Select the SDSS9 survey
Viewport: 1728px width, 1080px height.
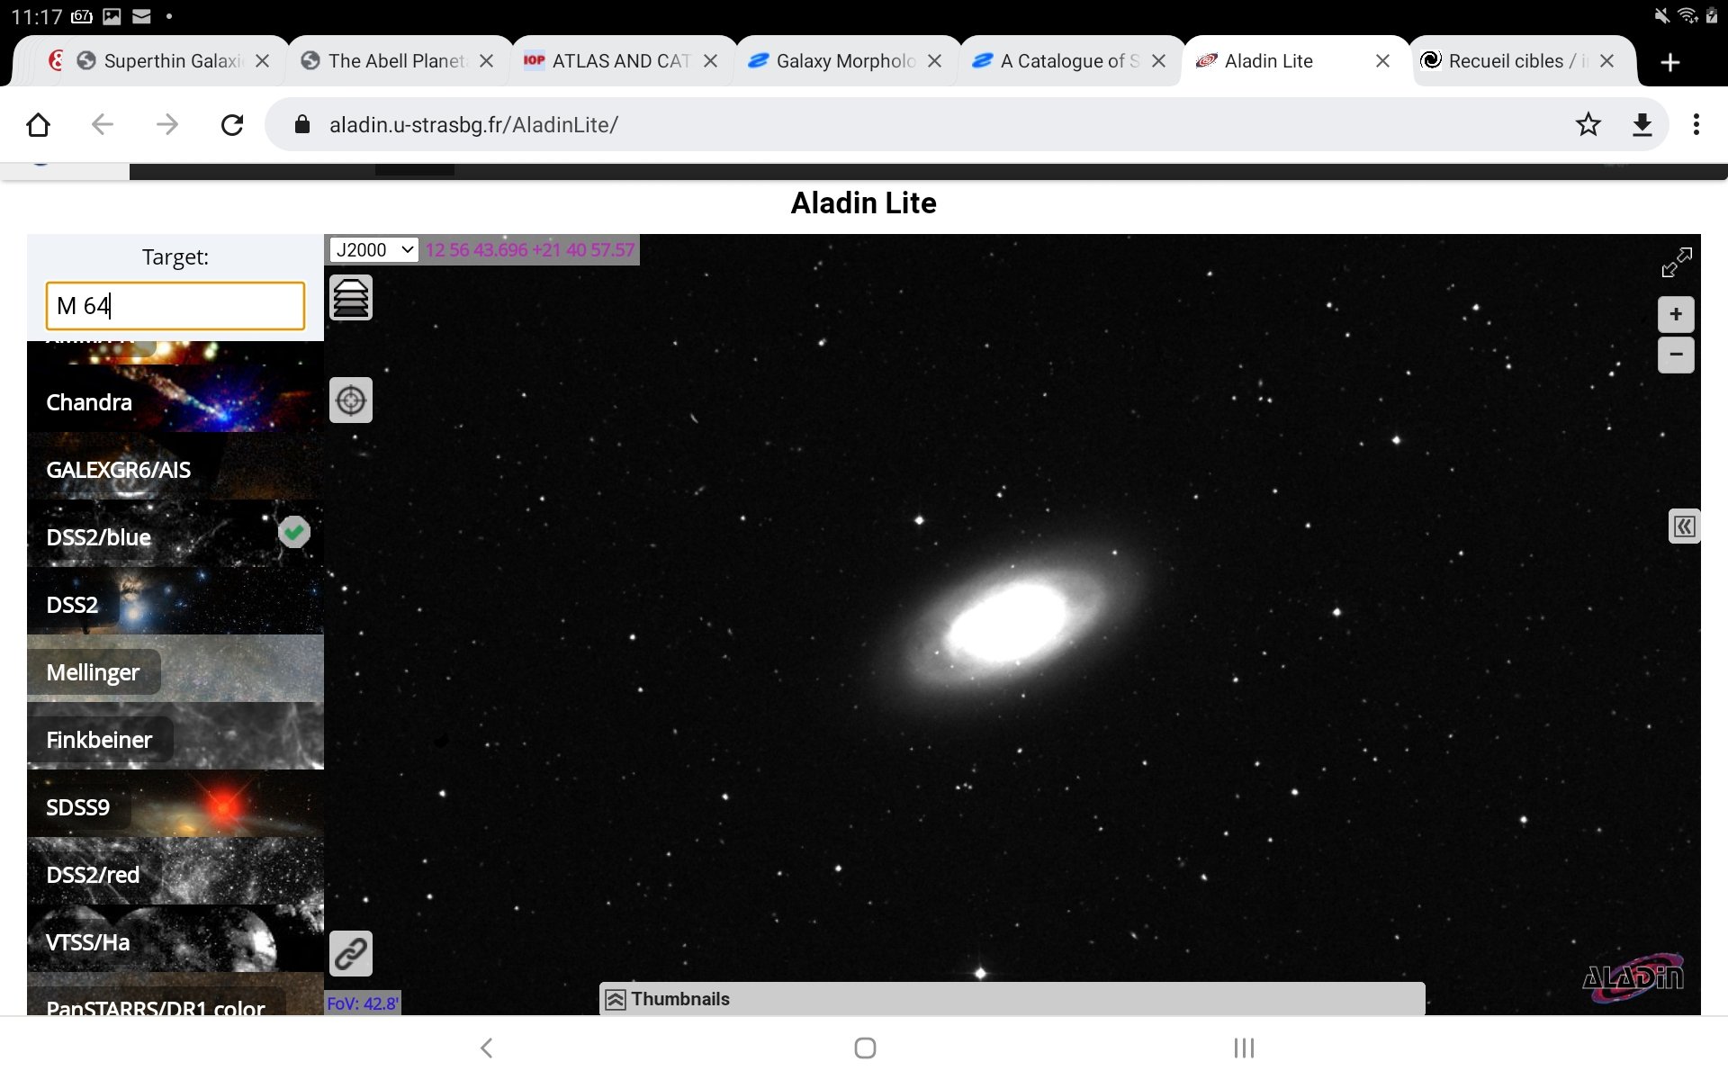(x=175, y=803)
